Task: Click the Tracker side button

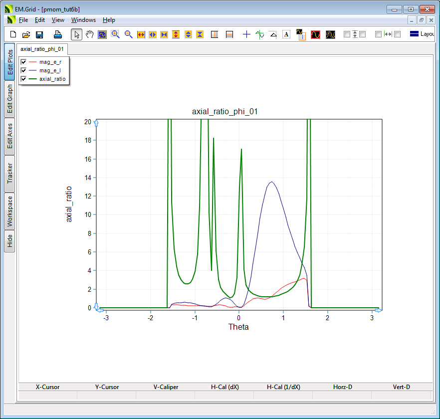Action: [x=9, y=174]
